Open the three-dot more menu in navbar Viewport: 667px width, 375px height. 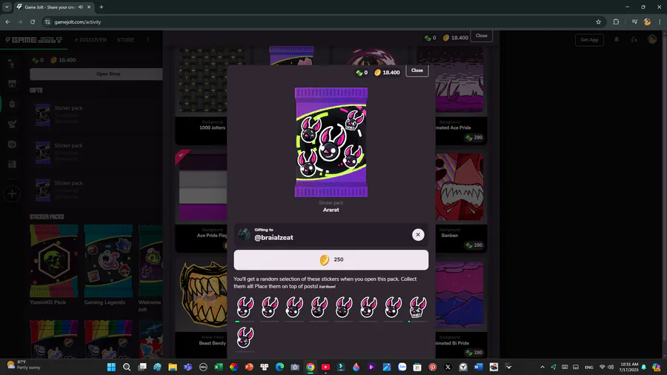(x=148, y=39)
